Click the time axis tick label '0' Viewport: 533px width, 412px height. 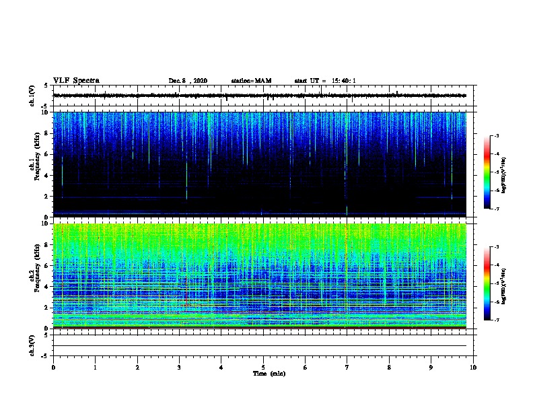point(53,367)
